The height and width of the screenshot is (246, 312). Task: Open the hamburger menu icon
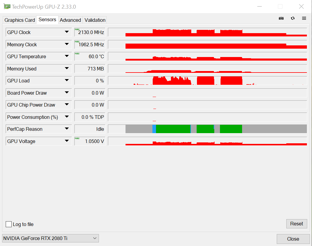click(x=304, y=18)
